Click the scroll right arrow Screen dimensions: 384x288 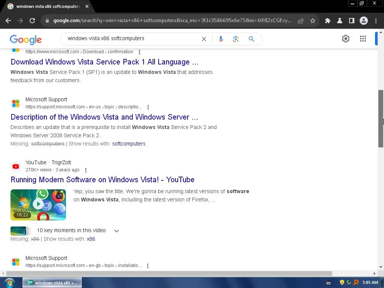click(375, 273)
